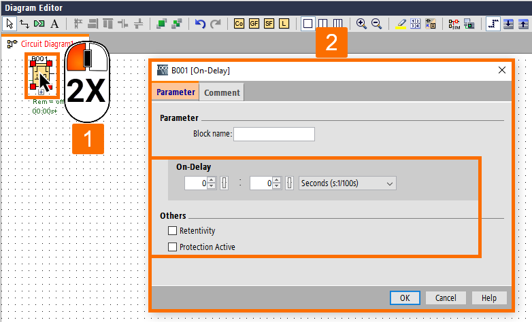Expand the plus marker under B001
The image size is (532, 322).
tap(41, 92)
